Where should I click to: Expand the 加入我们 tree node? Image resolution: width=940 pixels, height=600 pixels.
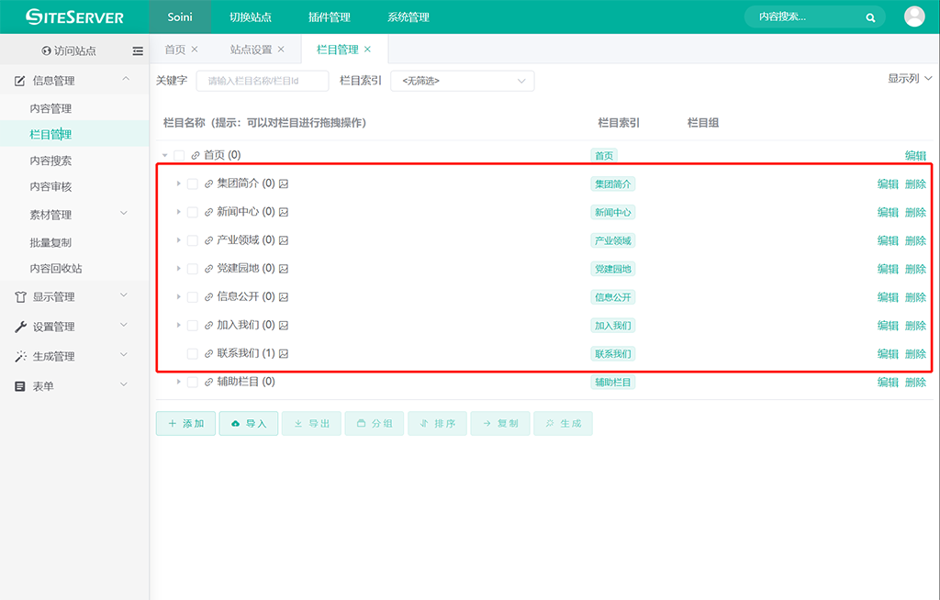(179, 326)
